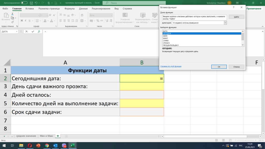Switch to Page Layout view icon
Image resolution: width=265 pixels, height=149 pixels.
tap(223, 140)
